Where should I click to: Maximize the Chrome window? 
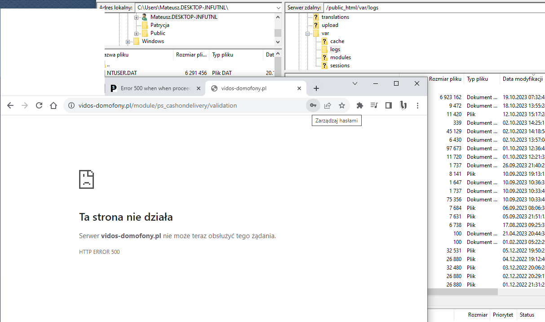tap(396, 83)
